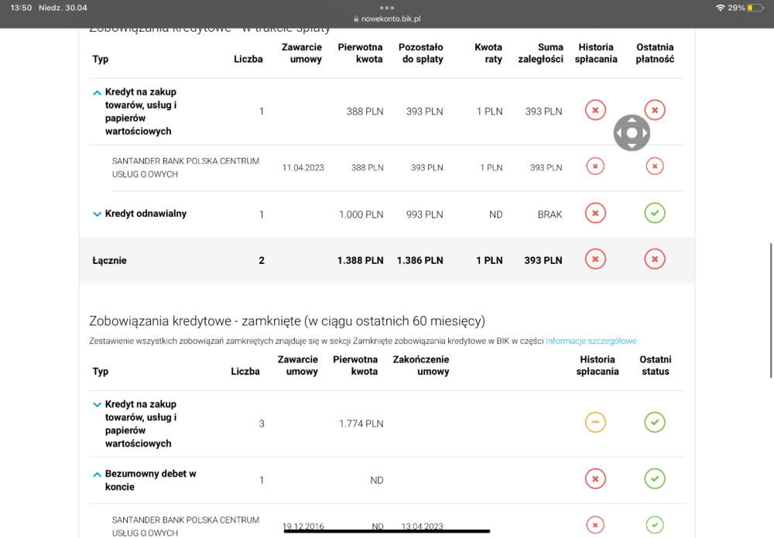Tap the nowekonto.bik.pl address bar

[387, 19]
